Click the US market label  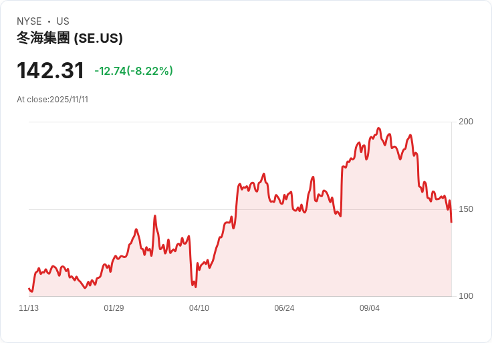63,21
